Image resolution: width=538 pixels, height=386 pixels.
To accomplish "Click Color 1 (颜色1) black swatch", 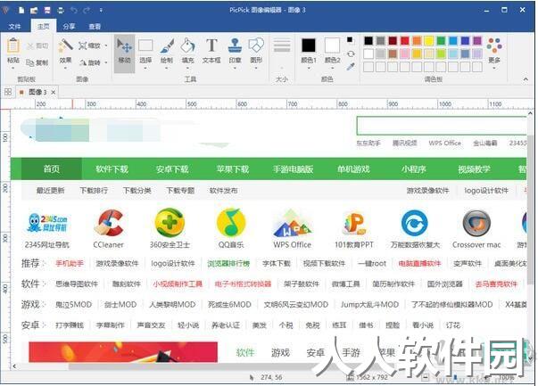I will coord(309,45).
